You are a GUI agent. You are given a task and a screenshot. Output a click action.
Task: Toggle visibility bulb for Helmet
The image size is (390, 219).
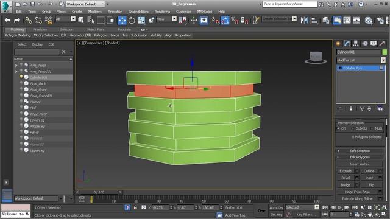pyautogui.click(x=21, y=102)
